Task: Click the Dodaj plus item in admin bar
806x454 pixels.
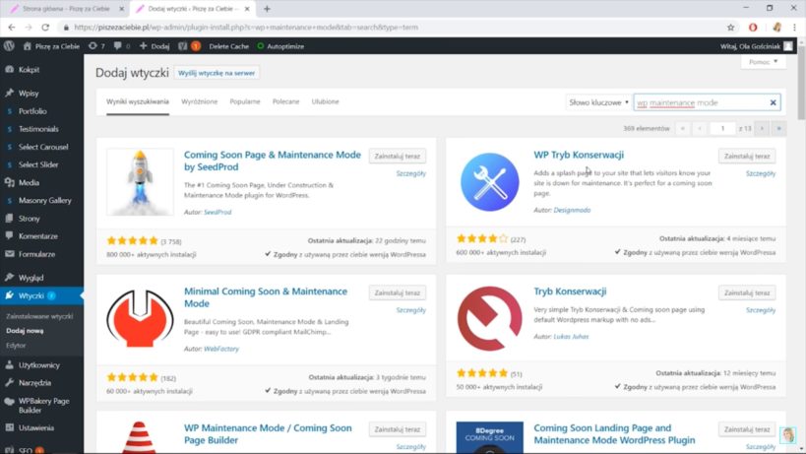Action: pyautogui.click(x=155, y=45)
